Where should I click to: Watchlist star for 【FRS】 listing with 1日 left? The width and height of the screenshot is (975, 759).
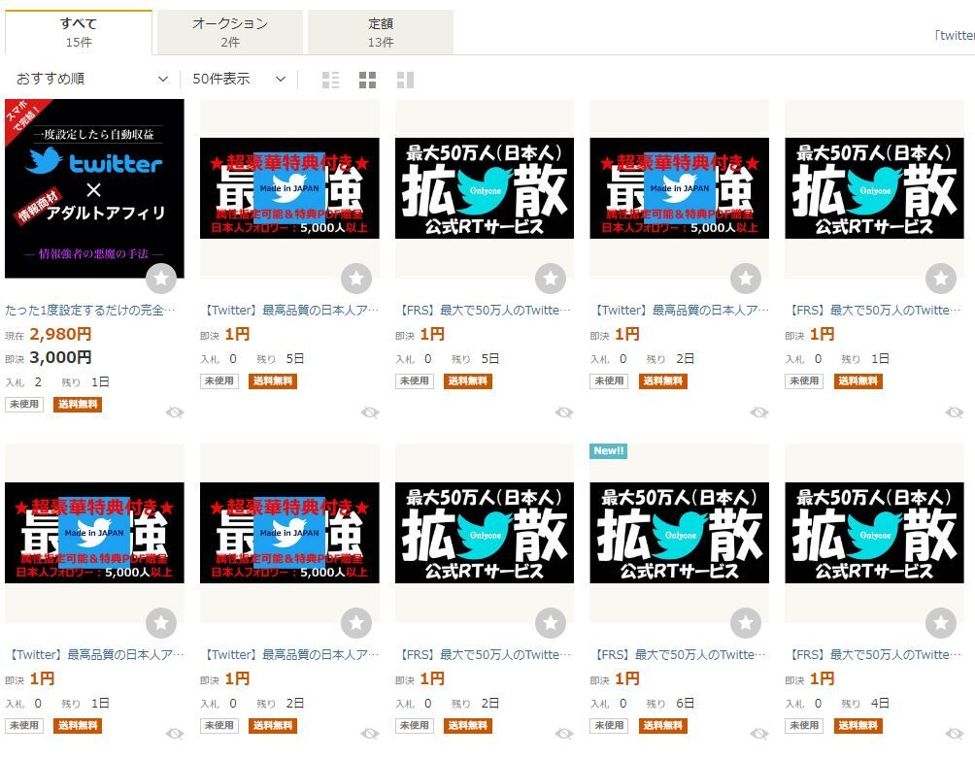(x=941, y=278)
